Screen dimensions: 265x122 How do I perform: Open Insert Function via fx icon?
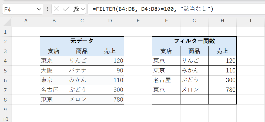click(x=76, y=9)
